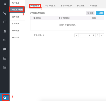Select 渠道接入配置 menu item
106x101 pixels.
(x=17, y=10)
